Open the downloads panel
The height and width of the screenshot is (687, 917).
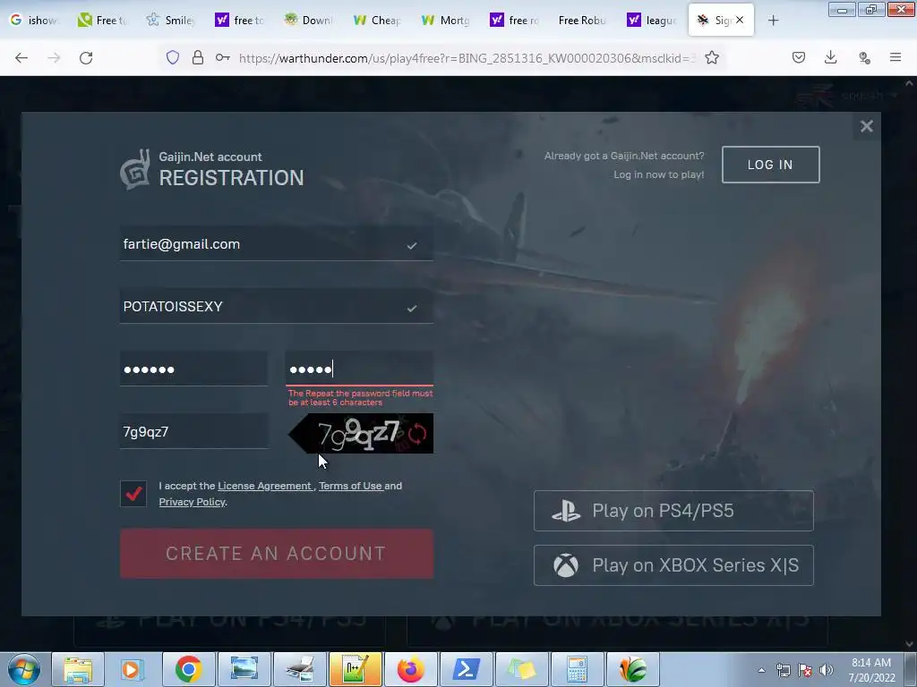(x=830, y=57)
